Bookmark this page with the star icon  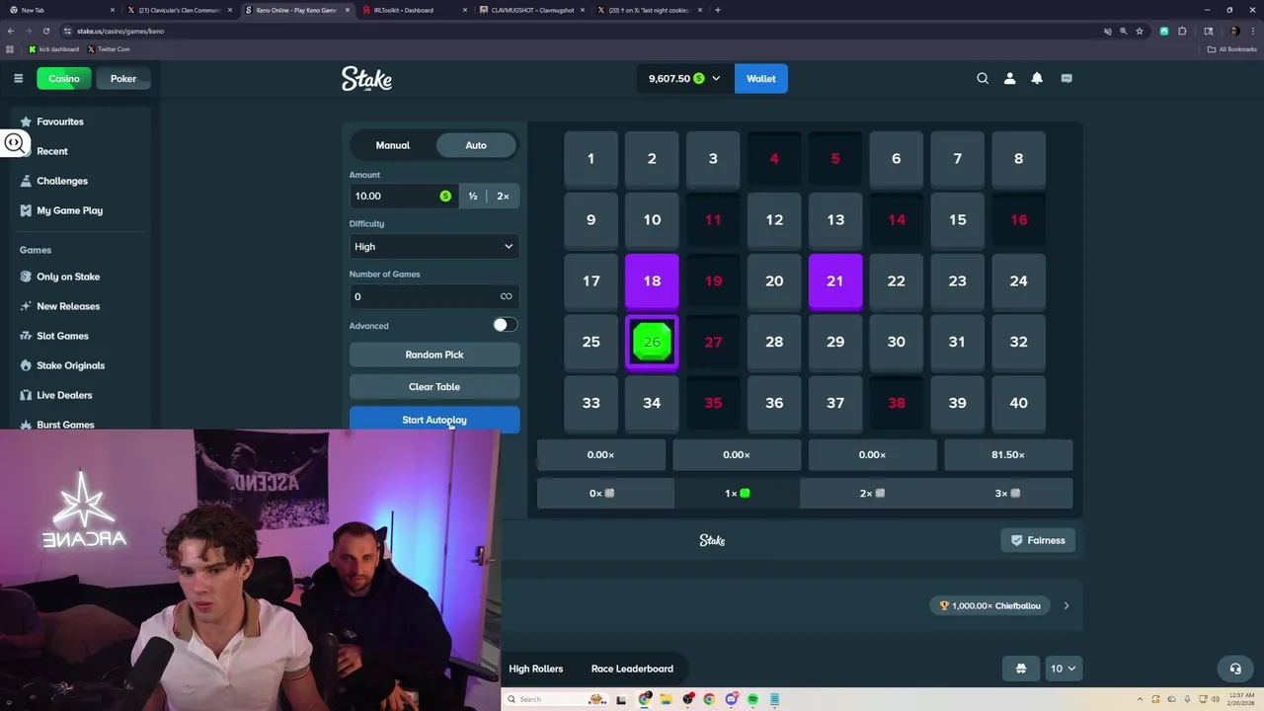1140,31
